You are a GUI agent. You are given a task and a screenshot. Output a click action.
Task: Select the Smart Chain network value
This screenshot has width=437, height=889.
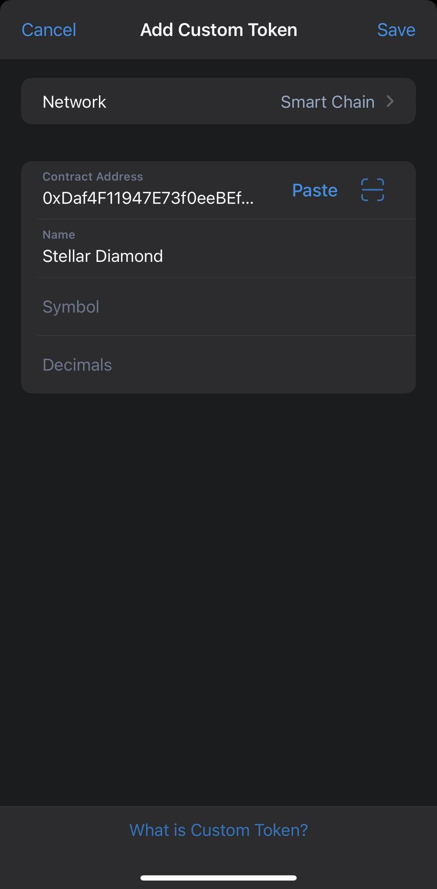point(327,102)
